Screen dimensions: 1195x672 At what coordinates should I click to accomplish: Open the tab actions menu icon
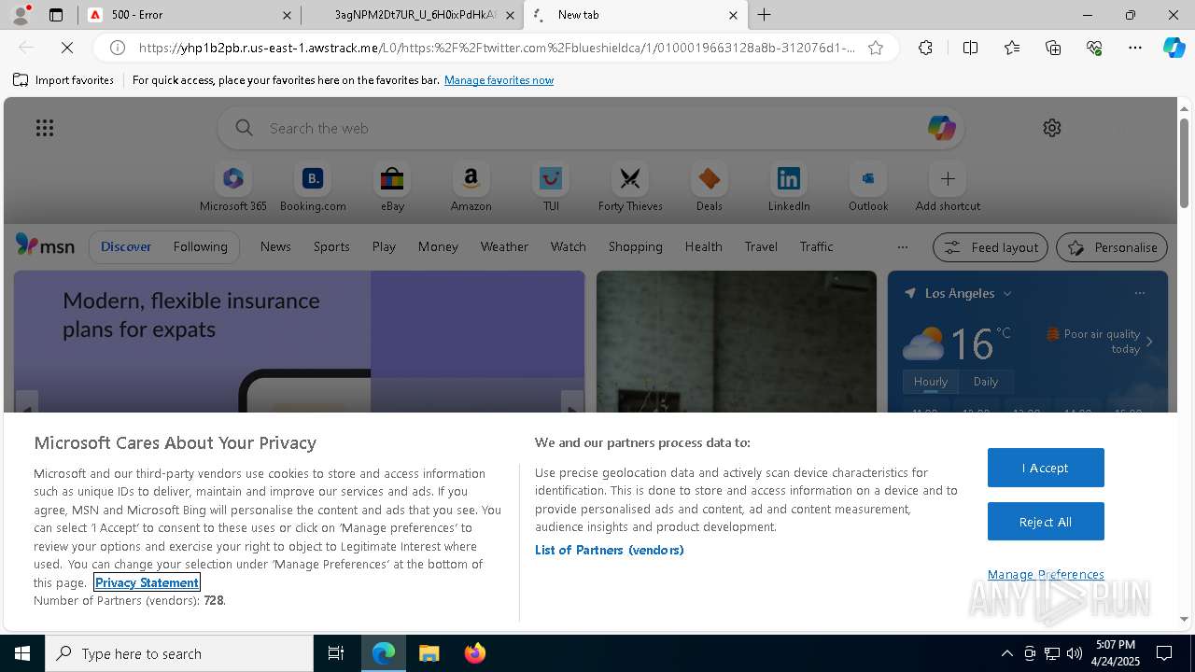[x=56, y=15]
